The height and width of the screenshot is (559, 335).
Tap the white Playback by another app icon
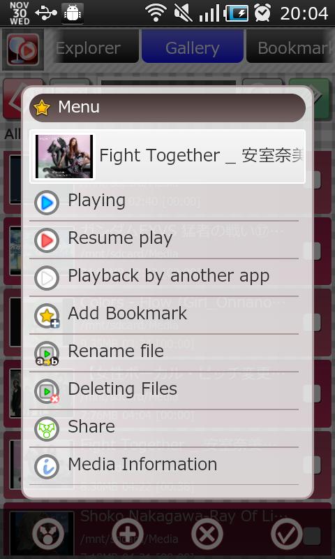coord(47,278)
